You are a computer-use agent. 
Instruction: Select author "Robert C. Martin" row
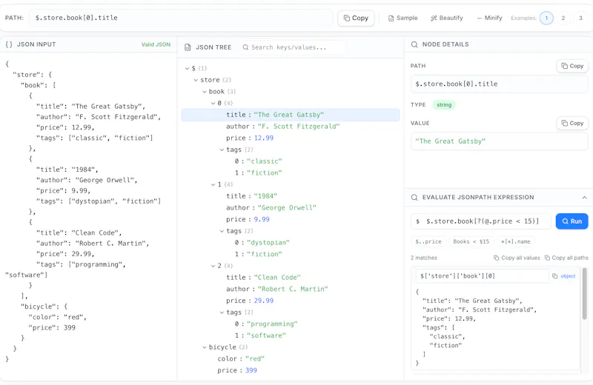pos(291,289)
